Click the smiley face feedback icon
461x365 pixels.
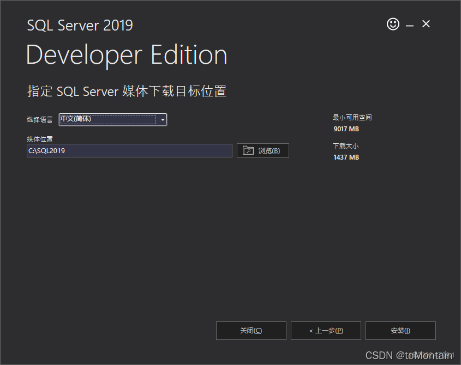click(x=393, y=24)
